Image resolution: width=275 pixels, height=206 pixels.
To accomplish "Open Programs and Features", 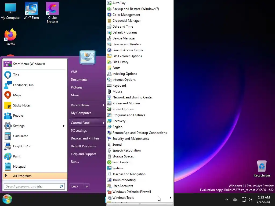I will pyautogui.click(x=140, y=115).
